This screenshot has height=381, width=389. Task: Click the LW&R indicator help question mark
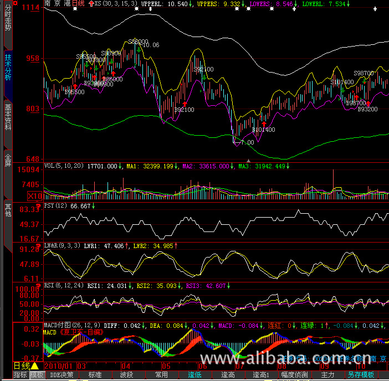[x=40, y=245]
